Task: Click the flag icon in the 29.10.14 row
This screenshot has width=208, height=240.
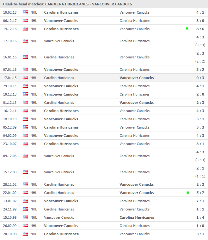Action: [x=26, y=86]
